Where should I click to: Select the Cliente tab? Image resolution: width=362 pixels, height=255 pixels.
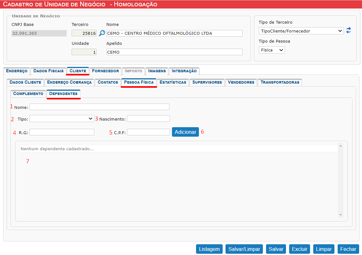(x=78, y=71)
